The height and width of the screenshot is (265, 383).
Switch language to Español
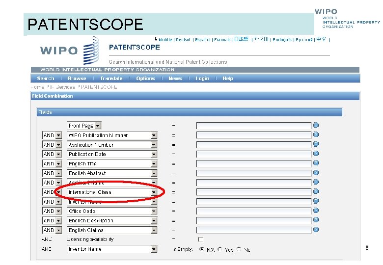click(202, 40)
